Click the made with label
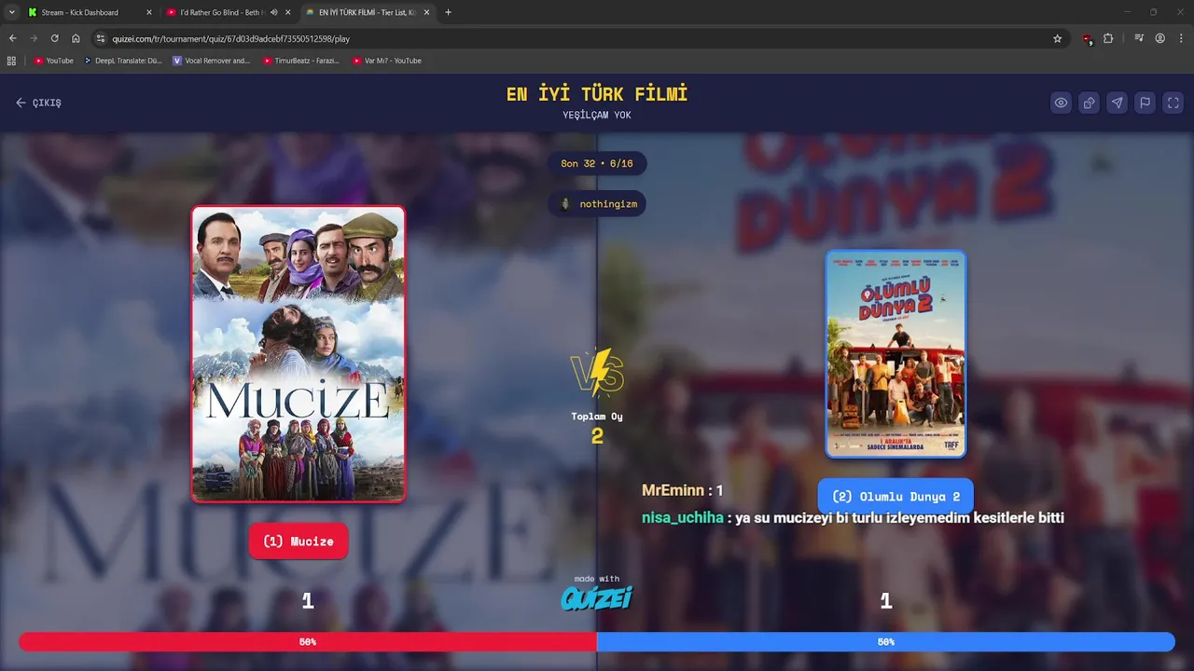The height and width of the screenshot is (671, 1194). pyautogui.click(x=597, y=579)
